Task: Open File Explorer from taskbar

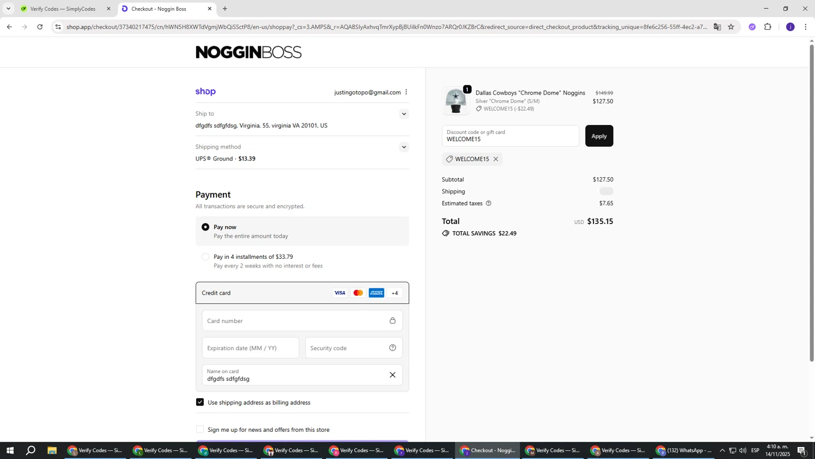Action: click(x=52, y=450)
